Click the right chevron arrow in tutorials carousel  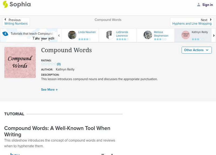pos(213,35)
